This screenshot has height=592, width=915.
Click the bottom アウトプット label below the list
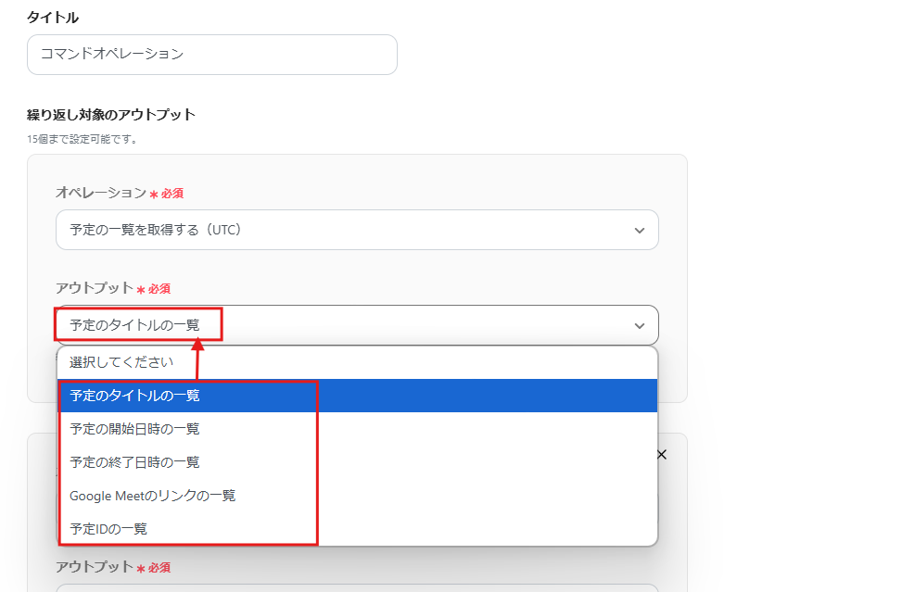[95, 566]
